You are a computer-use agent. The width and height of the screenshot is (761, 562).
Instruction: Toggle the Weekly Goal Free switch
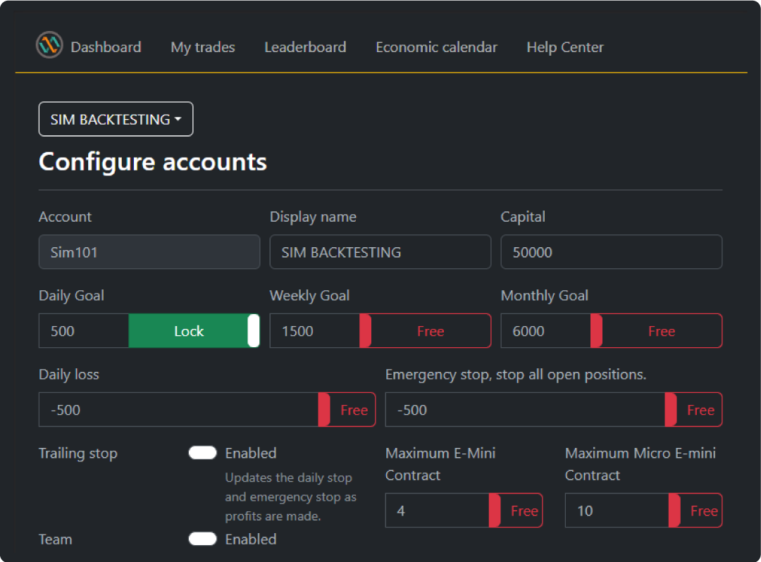tap(425, 331)
